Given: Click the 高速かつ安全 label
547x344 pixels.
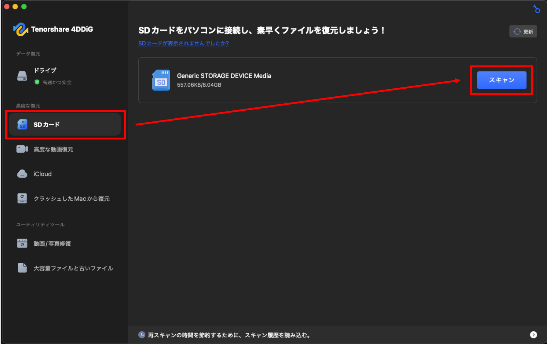Looking at the screenshot, I should pos(57,82).
